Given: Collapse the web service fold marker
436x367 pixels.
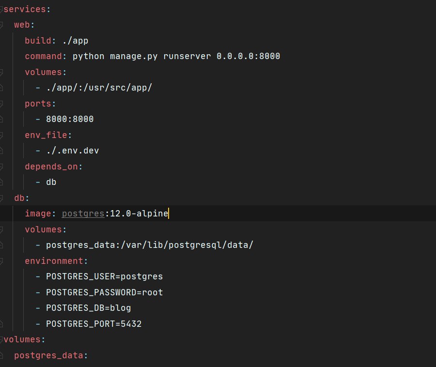Looking at the screenshot, I should point(1,25).
